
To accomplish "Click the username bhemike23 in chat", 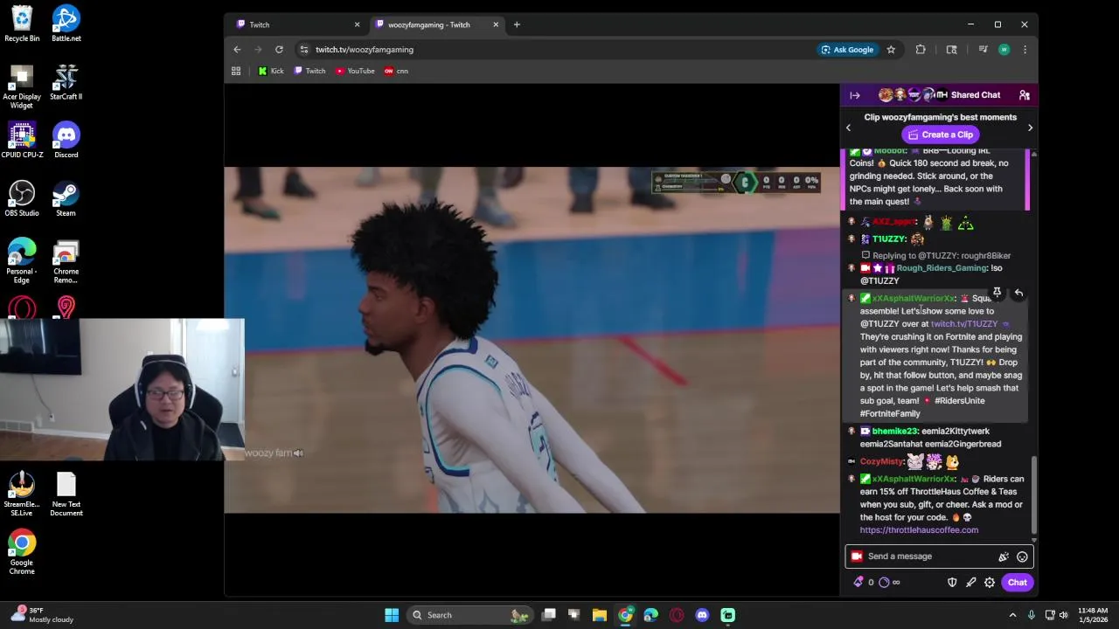I will click(894, 432).
